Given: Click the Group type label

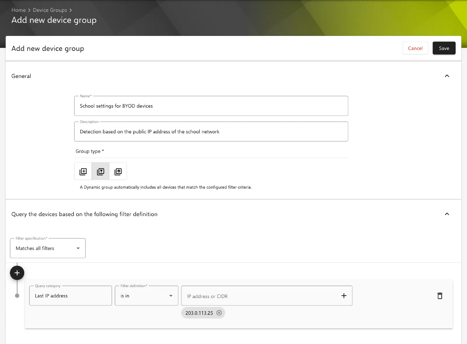Looking at the screenshot, I should [90, 151].
